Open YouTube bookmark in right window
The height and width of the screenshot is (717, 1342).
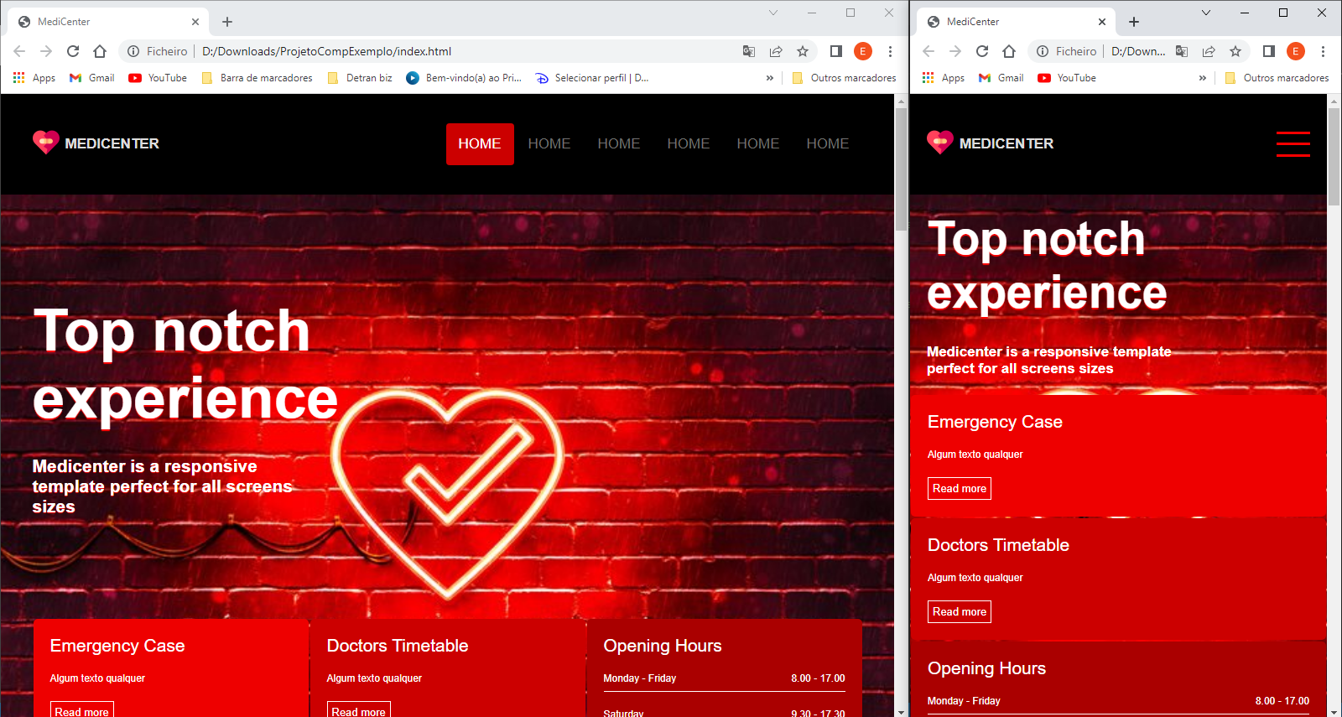(1068, 78)
